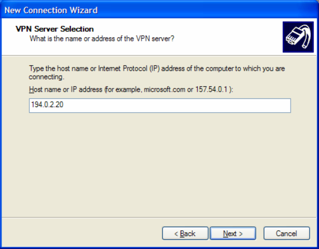The image size is (319, 249).
Task: Focus the host name or IP field
Action: tap(171, 106)
